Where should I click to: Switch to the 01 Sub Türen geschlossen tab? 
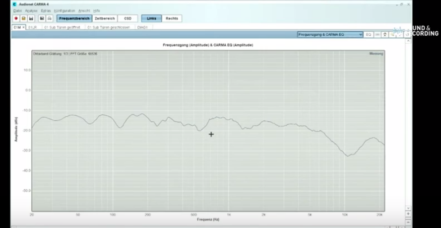point(108,27)
